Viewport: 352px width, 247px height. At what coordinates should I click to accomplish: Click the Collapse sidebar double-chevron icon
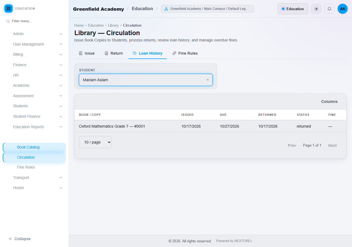coord(10,239)
